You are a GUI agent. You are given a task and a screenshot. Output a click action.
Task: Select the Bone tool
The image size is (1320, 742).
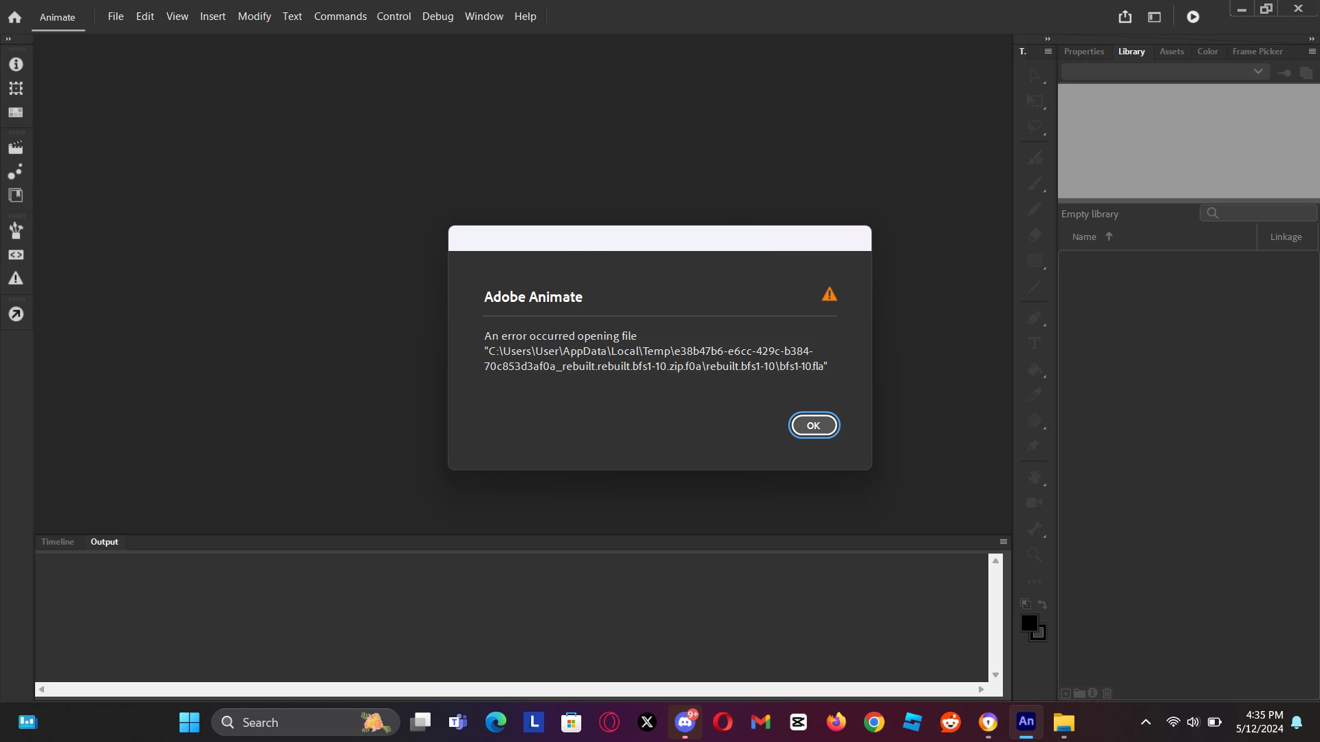(1035, 529)
